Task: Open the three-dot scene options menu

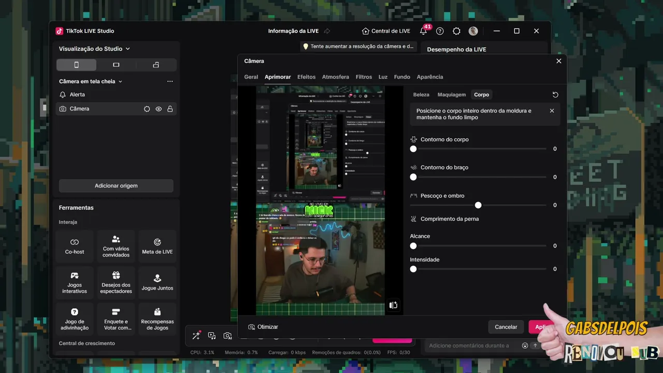Action: [x=170, y=81]
